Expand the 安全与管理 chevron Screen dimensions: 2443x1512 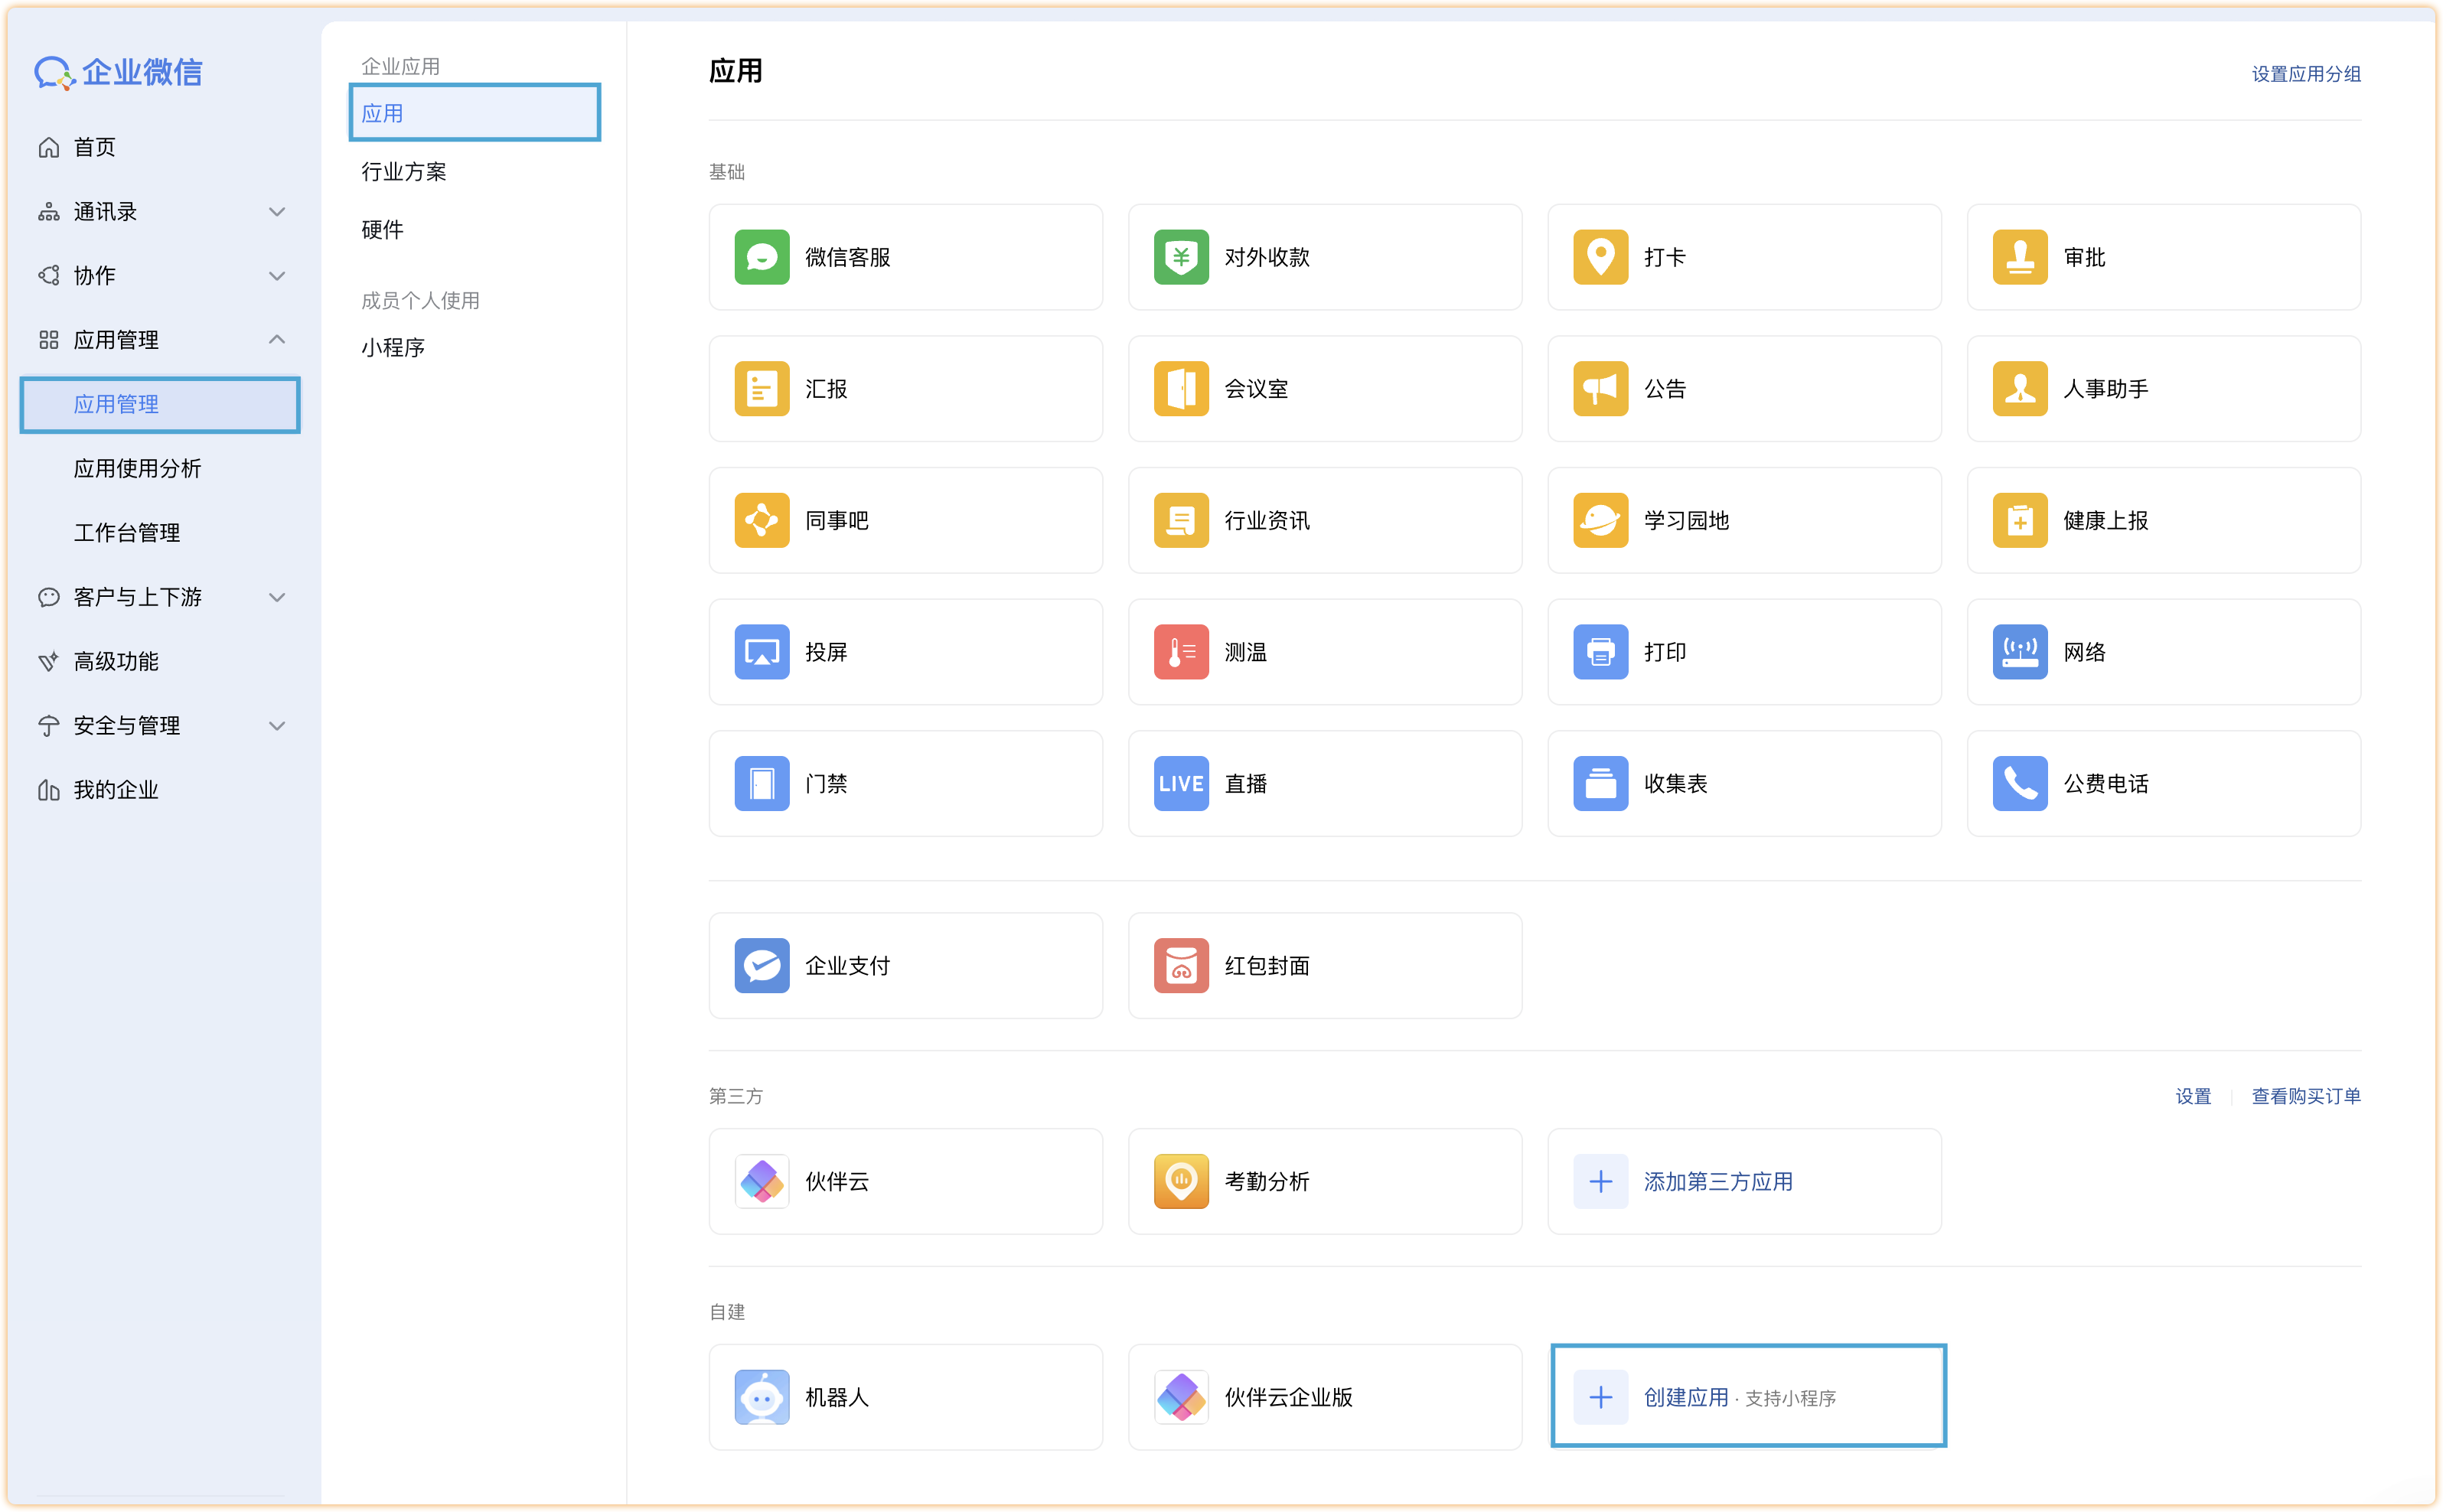click(x=277, y=725)
